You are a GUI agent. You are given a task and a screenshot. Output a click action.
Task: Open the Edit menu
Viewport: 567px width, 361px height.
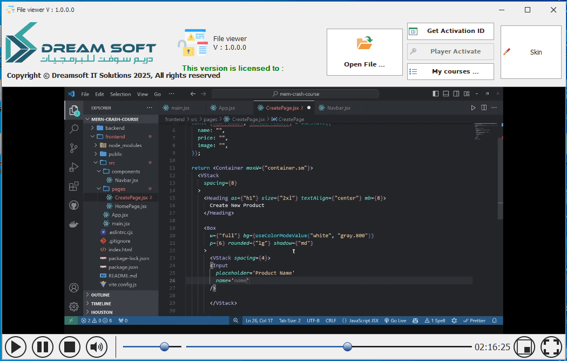(x=99, y=94)
